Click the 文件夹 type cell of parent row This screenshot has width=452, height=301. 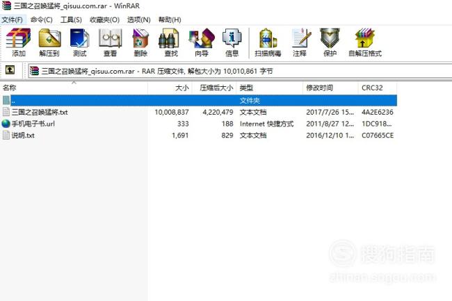pyautogui.click(x=250, y=101)
